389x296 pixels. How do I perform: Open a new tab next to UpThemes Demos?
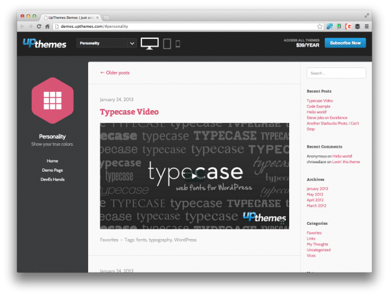click(x=106, y=17)
